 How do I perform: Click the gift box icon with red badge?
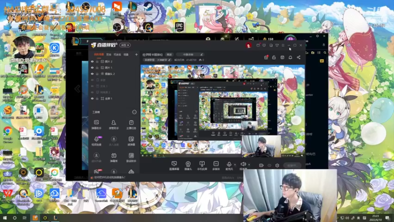(266, 57)
